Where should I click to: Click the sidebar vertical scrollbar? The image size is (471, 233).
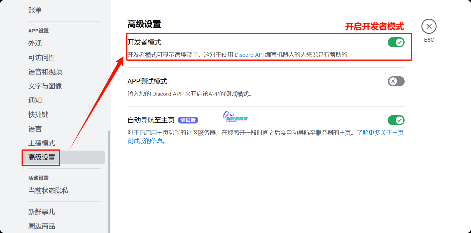[x=109, y=182]
